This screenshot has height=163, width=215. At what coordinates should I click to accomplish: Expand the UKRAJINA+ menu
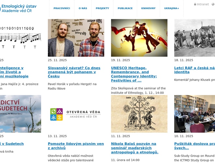[172, 8]
